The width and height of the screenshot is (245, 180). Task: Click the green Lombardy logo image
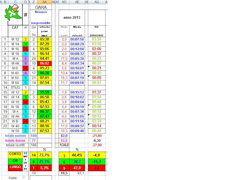13,13
